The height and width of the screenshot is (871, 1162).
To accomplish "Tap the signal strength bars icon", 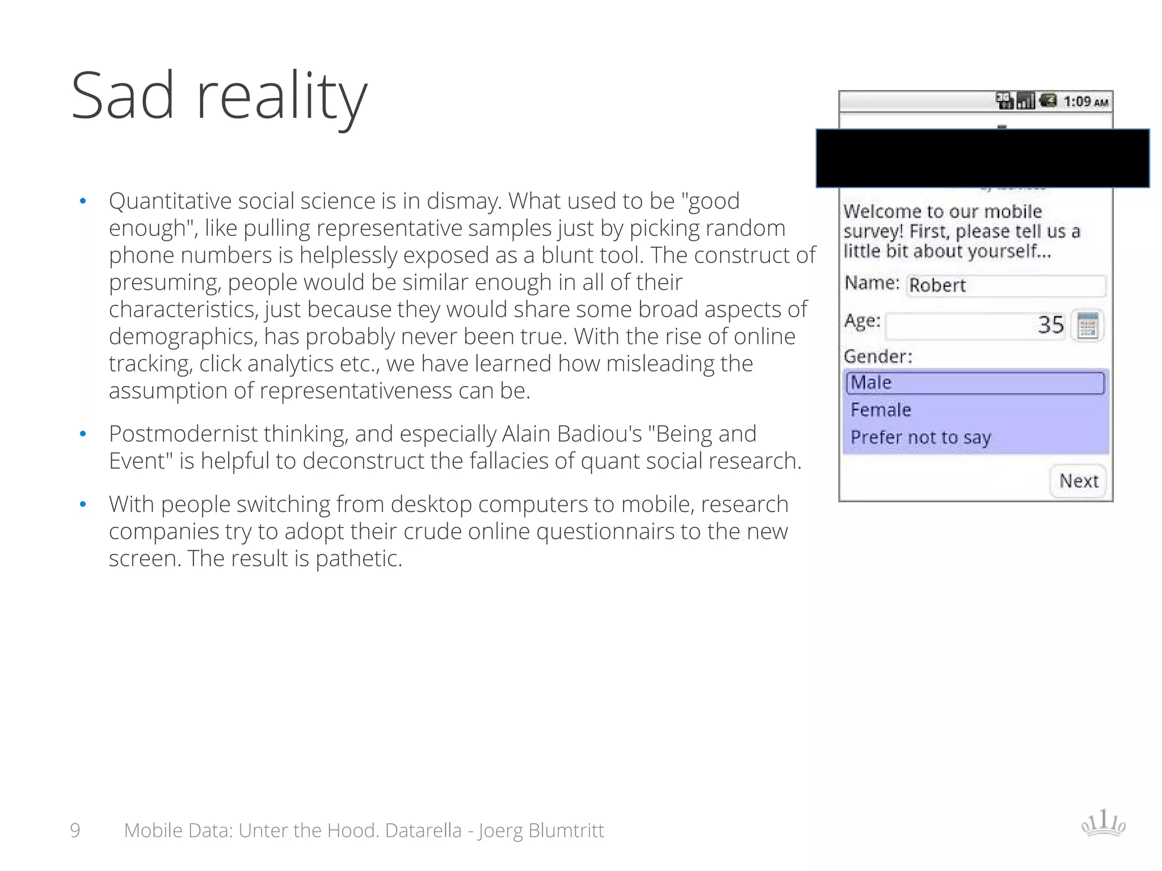I will click(x=1026, y=102).
